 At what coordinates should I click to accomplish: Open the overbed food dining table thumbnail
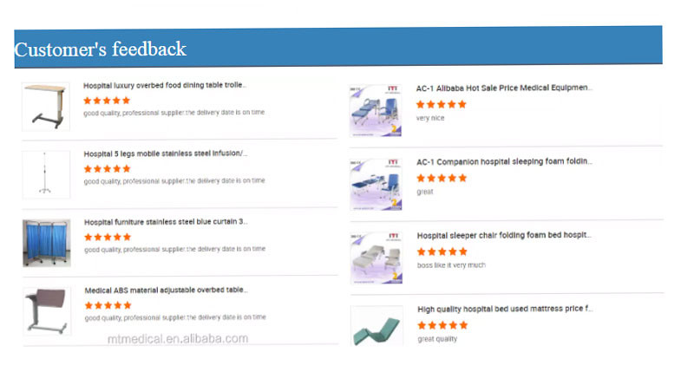[46, 107]
